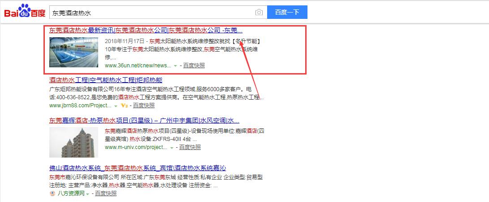Open result 东莞嘉辉酒店-热泵热水项目
The width and height of the screenshot is (489, 202).
144,120
